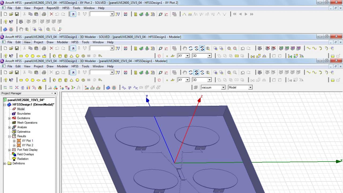Click the Radiation icon in the project tree

coord(14,159)
